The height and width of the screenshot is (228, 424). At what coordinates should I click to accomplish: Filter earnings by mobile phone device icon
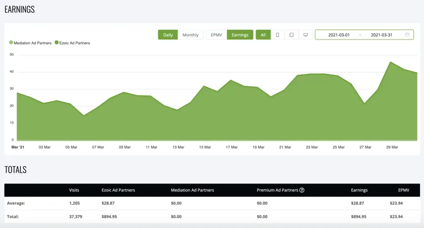277,35
